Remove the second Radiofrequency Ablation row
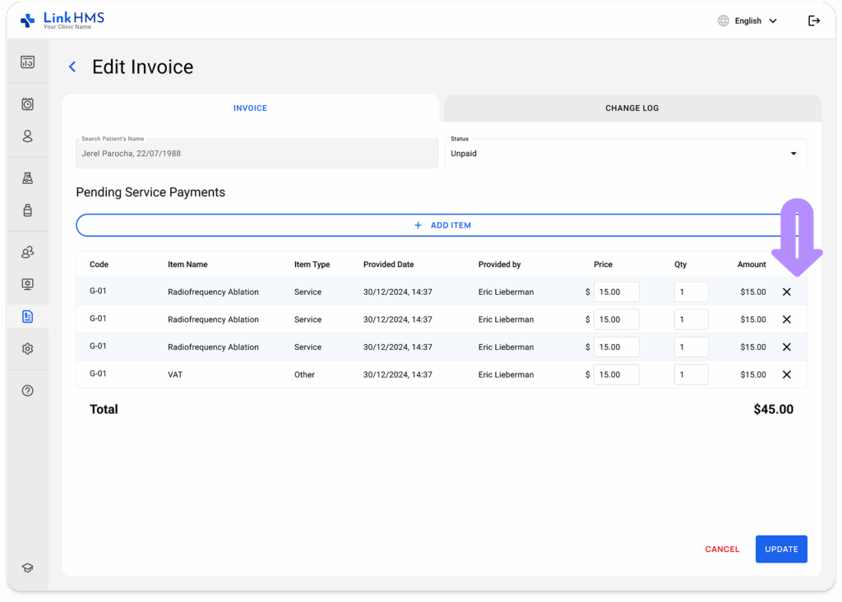The height and width of the screenshot is (602, 842). click(x=787, y=319)
